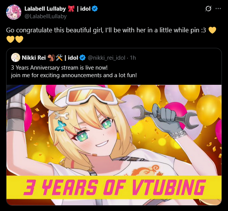The width and height of the screenshot is (228, 211).
Task: Click the quoted text about anniversary stream
Action: pyautogui.click(x=59, y=68)
